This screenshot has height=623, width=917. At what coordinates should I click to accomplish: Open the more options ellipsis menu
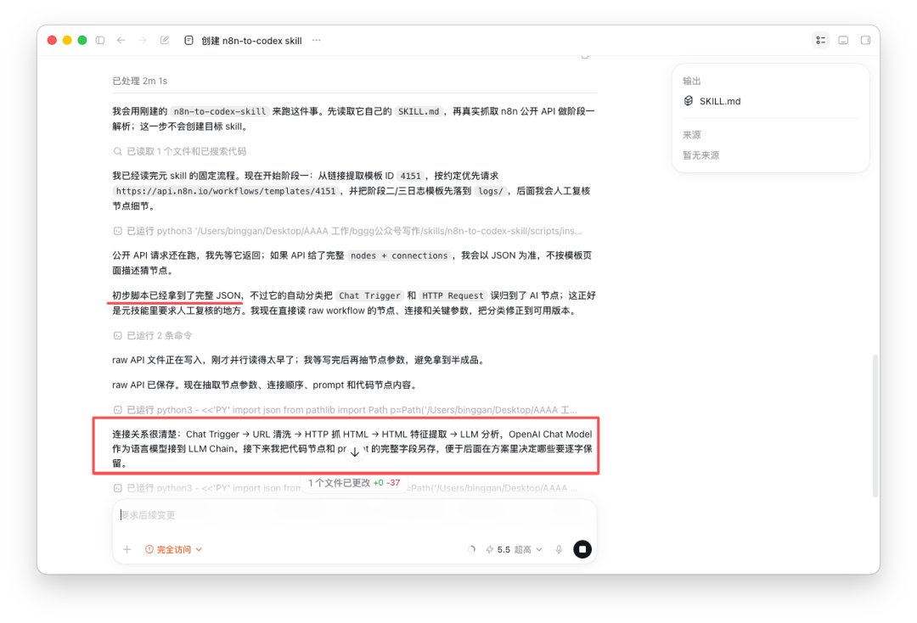pos(317,41)
